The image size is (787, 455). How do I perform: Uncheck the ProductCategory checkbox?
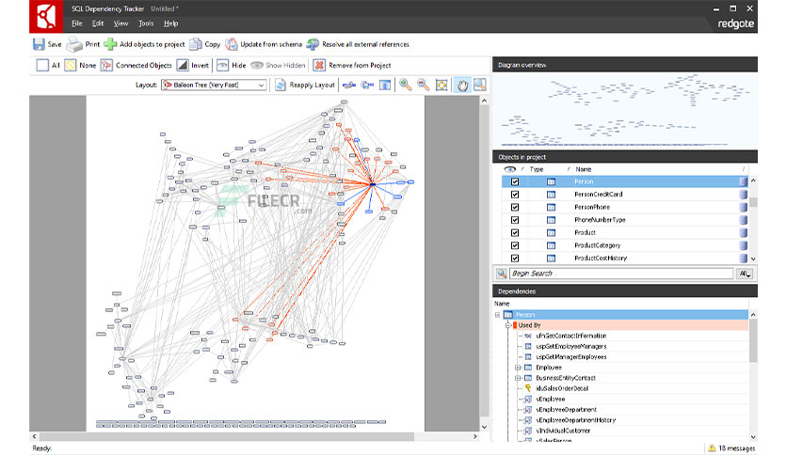[x=515, y=245]
